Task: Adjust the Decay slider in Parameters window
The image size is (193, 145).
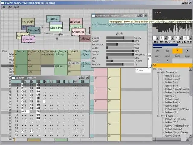Action: pyautogui.click(x=120, y=48)
